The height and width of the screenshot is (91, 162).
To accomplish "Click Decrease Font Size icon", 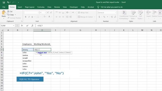I will click(x=51, y=13).
